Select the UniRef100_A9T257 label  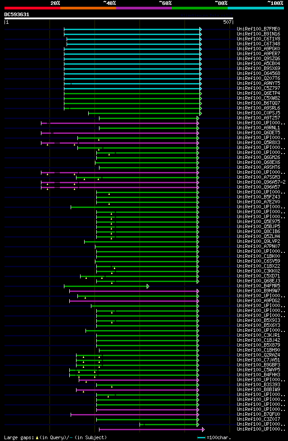[258, 118]
